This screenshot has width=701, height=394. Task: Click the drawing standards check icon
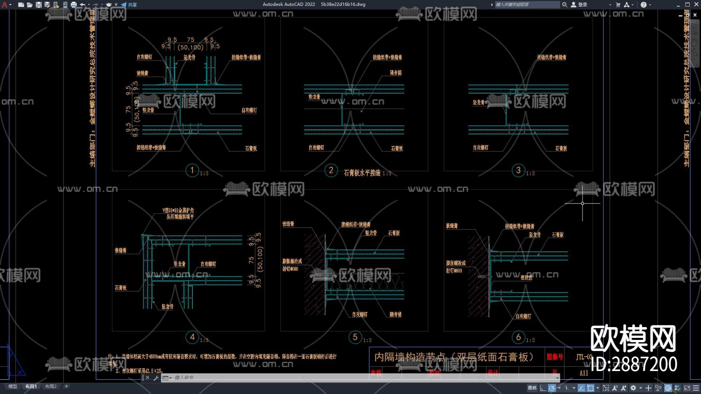click(x=677, y=388)
